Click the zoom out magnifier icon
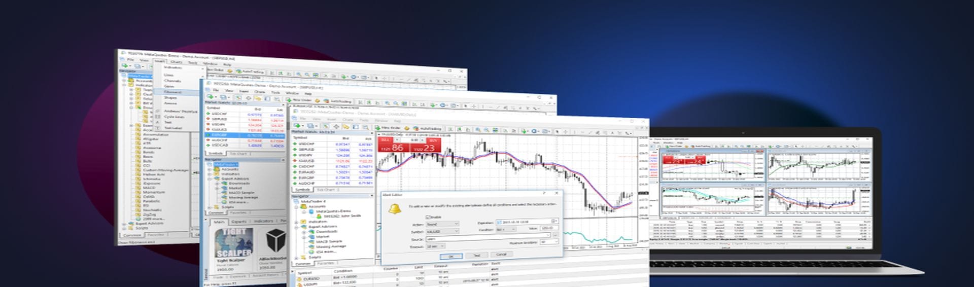Screen dimensions: 974x287 [x=487, y=130]
